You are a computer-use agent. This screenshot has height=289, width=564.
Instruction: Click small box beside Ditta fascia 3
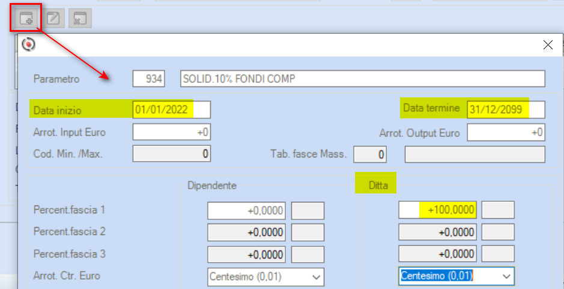(498, 254)
